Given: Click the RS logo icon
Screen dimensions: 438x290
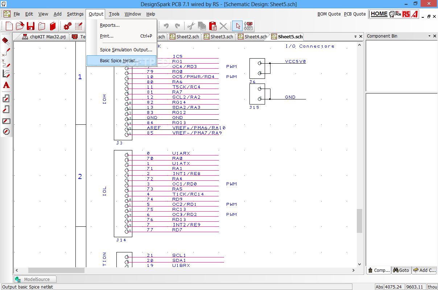Looking at the screenshot, I should 406,14.
